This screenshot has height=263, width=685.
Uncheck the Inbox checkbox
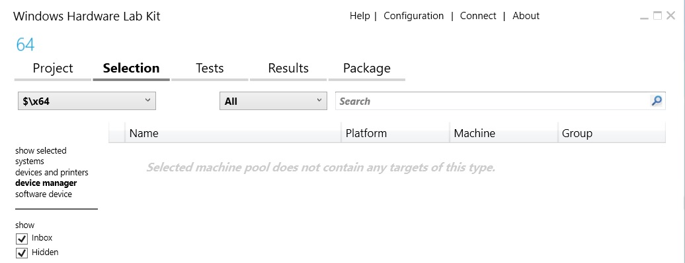pyautogui.click(x=21, y=239)
